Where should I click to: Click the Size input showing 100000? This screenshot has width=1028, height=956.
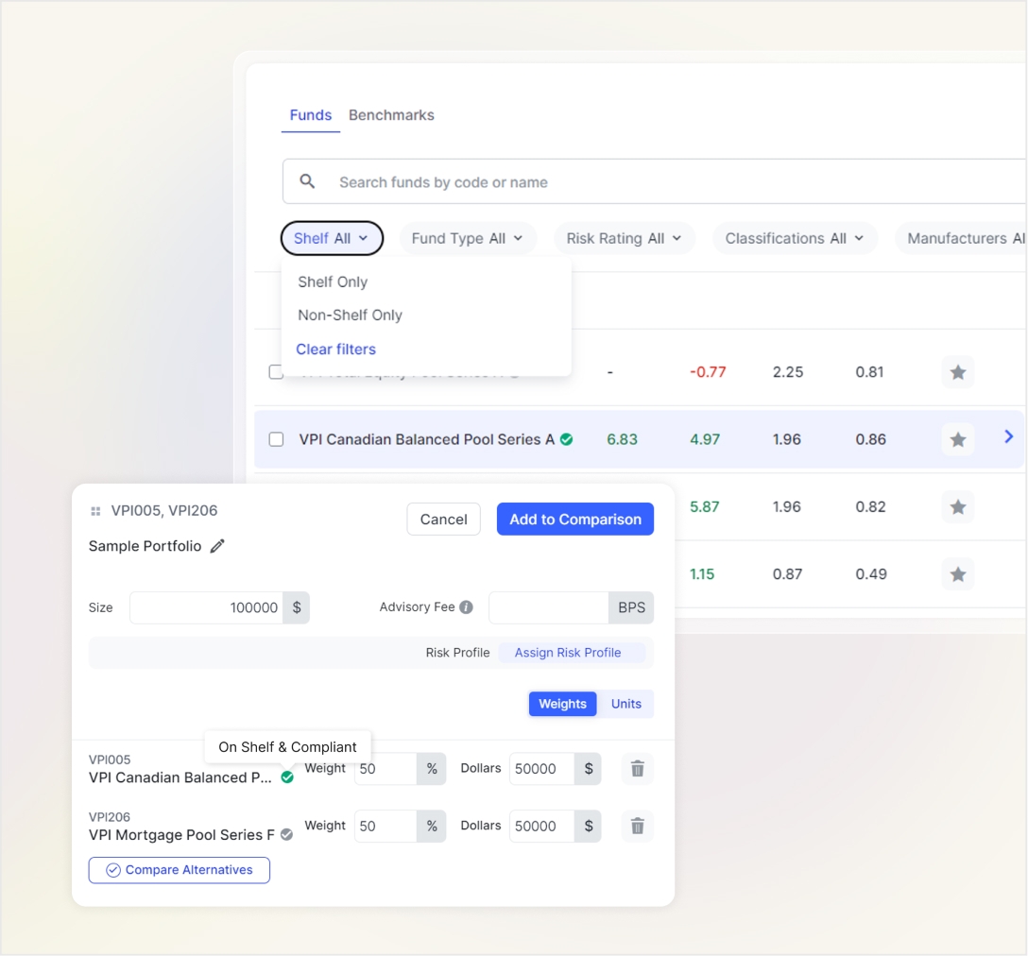208,607
